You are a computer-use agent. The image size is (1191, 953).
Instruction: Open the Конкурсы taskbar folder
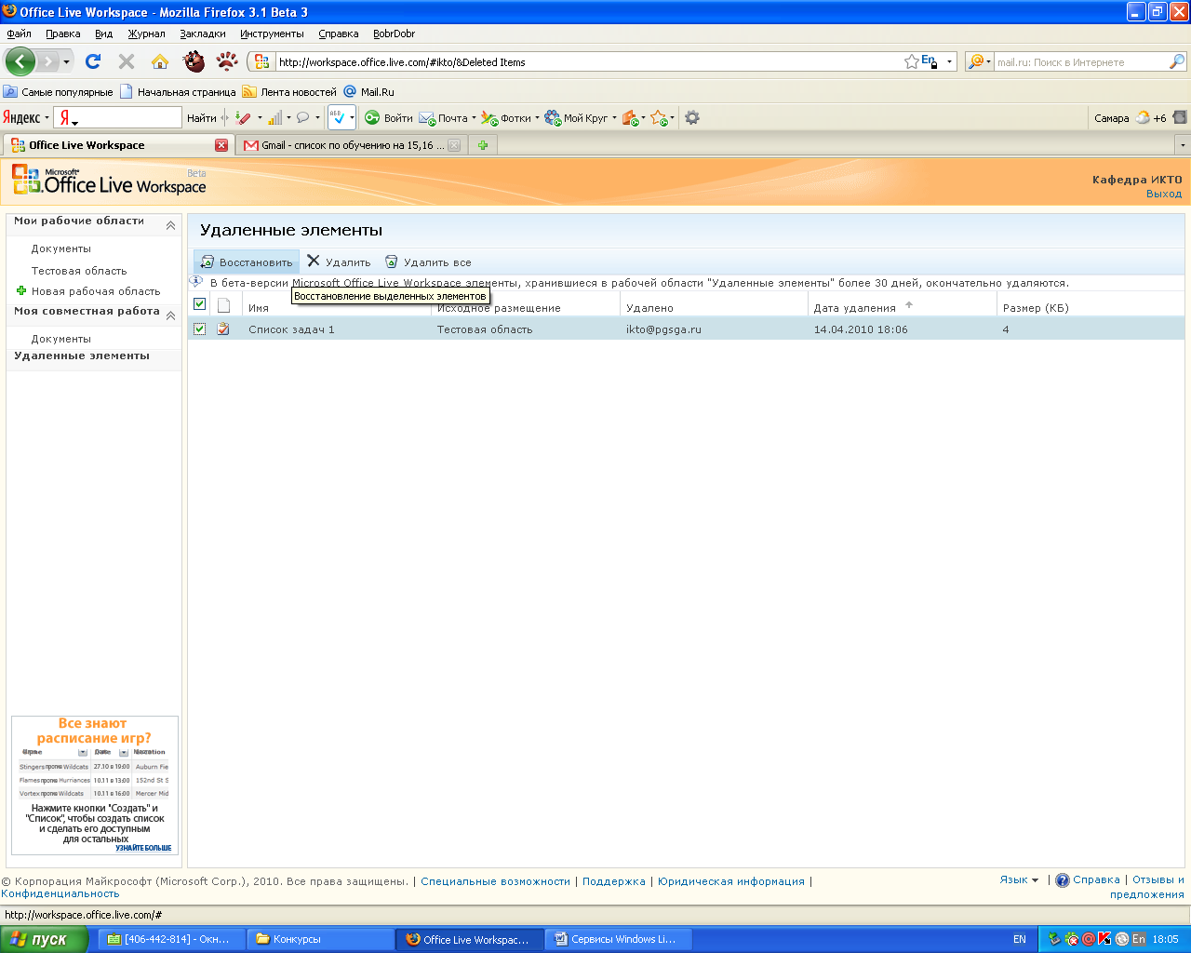tap(321, 939)
